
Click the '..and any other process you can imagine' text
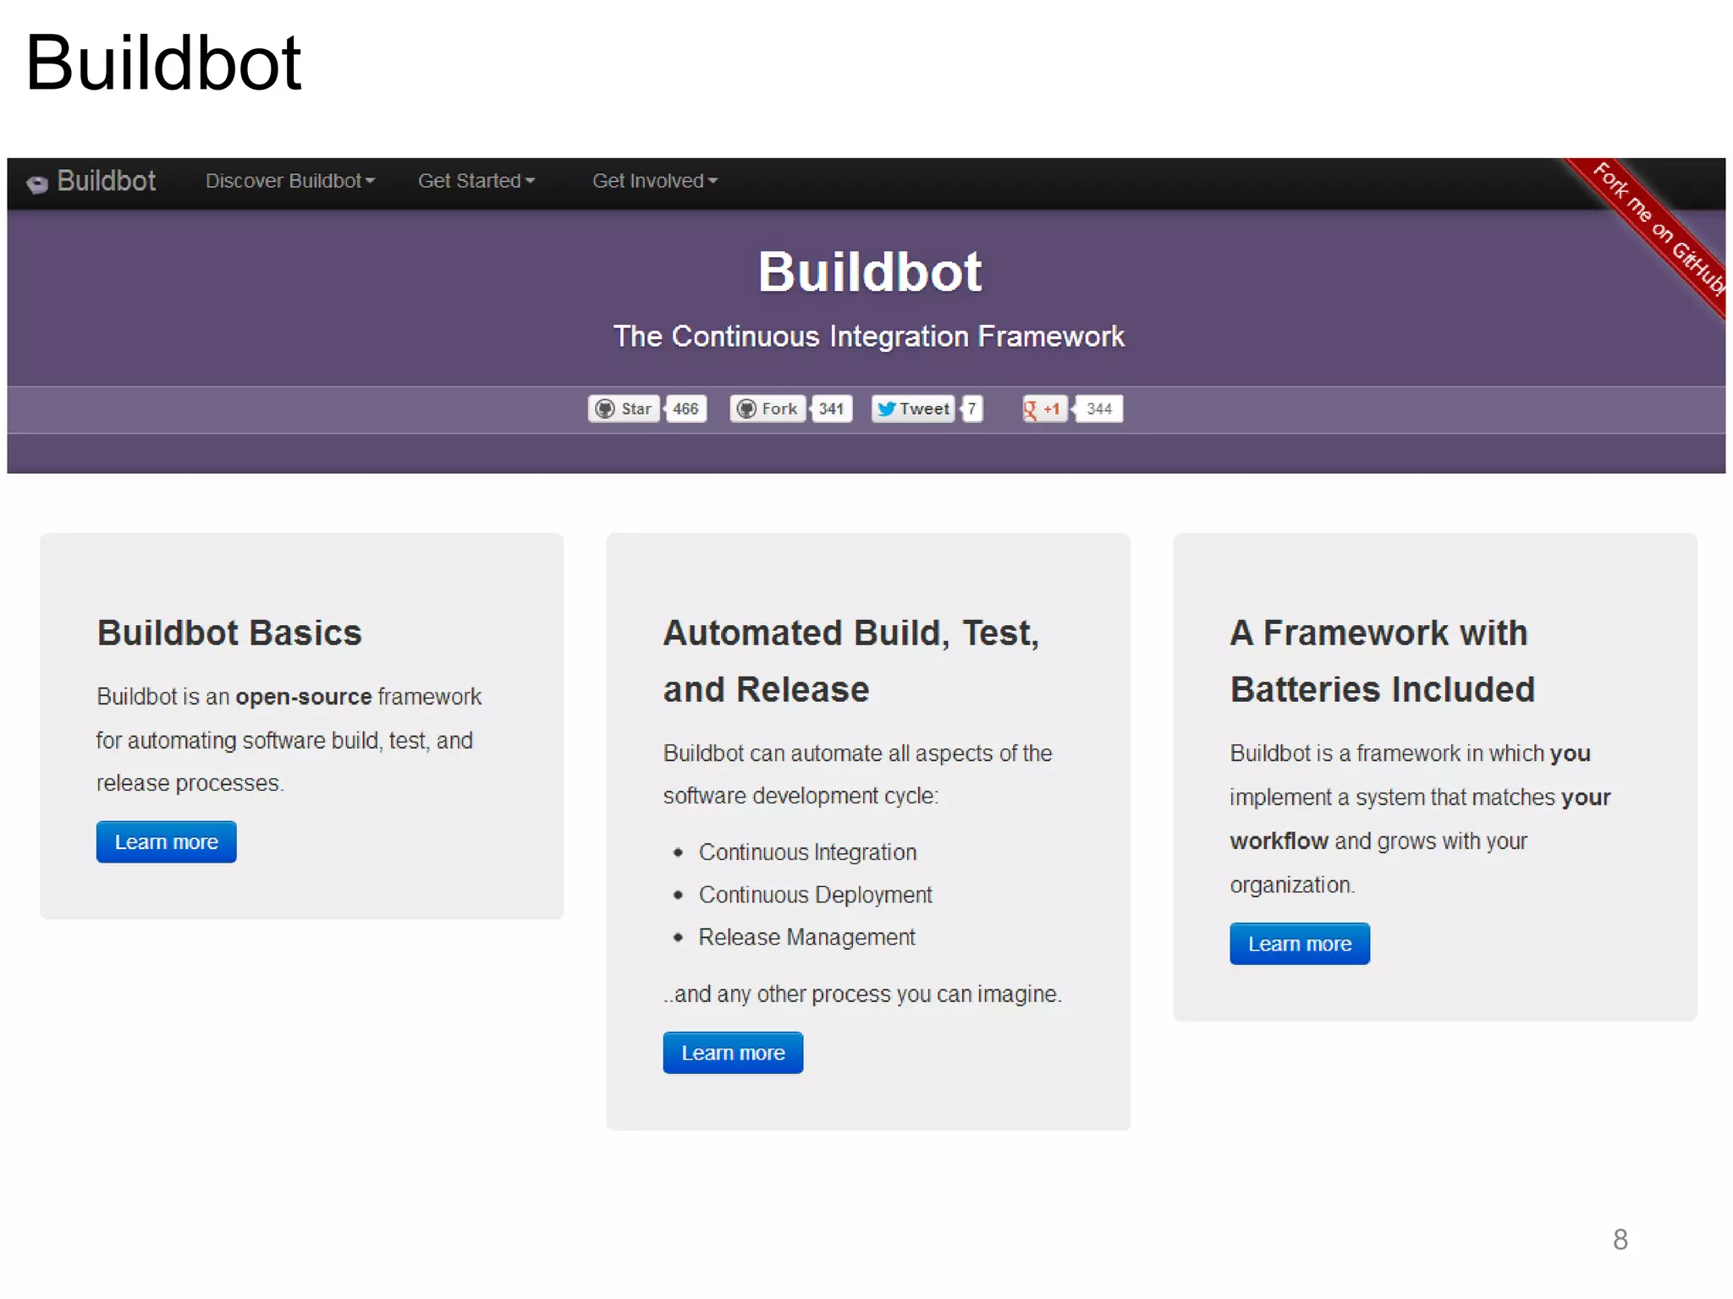(862, 994)
